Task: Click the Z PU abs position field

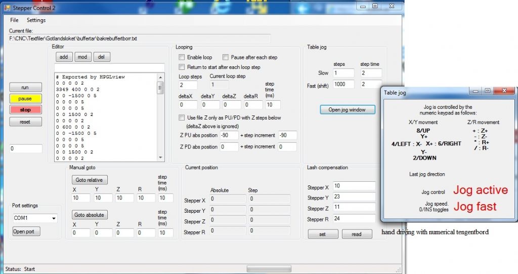Action: coord(229,135)
